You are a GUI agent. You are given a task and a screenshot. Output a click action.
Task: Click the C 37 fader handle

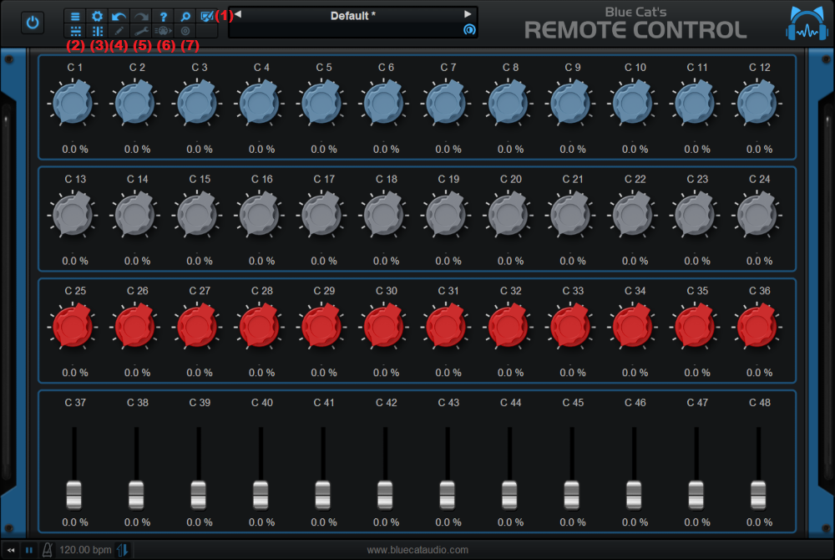[x=74, y=494]
